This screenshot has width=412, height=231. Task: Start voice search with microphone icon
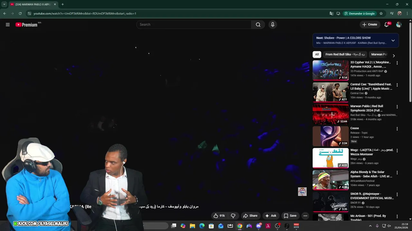tap(273, 25)
